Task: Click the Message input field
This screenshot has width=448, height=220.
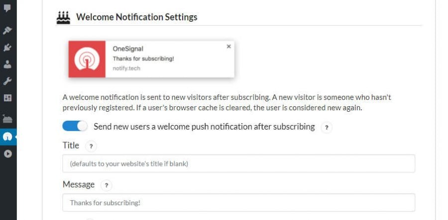Action: pyautogui.click(x=238, y=203)
